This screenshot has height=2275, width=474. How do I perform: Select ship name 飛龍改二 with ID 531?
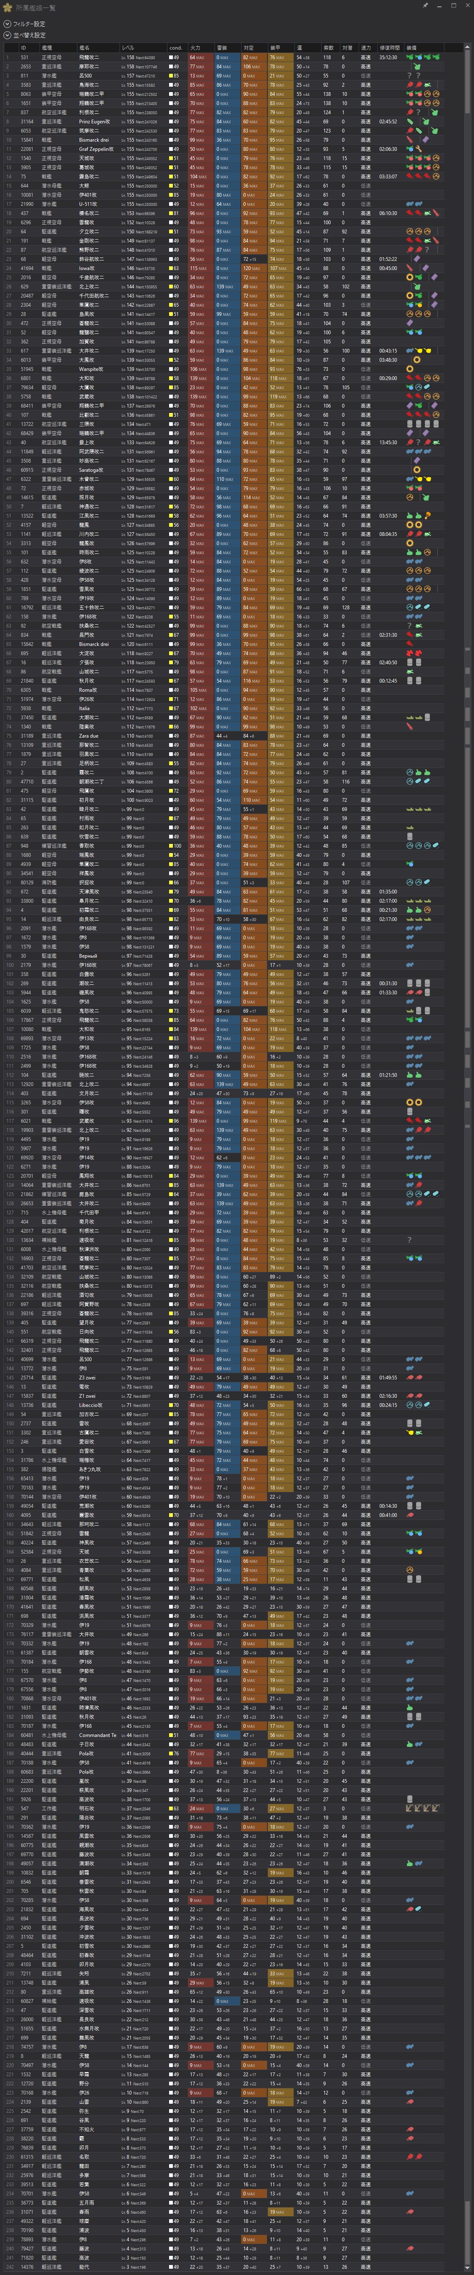pyautogui.click(x=88, y=58)
